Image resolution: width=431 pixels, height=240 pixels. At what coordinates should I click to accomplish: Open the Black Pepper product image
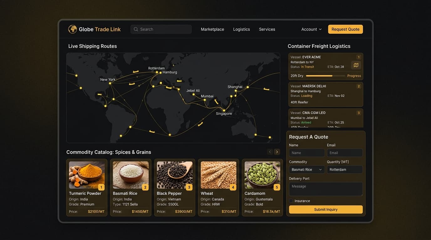tap(174, 175)
